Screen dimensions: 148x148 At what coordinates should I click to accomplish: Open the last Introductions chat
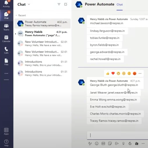click(43, 73)
